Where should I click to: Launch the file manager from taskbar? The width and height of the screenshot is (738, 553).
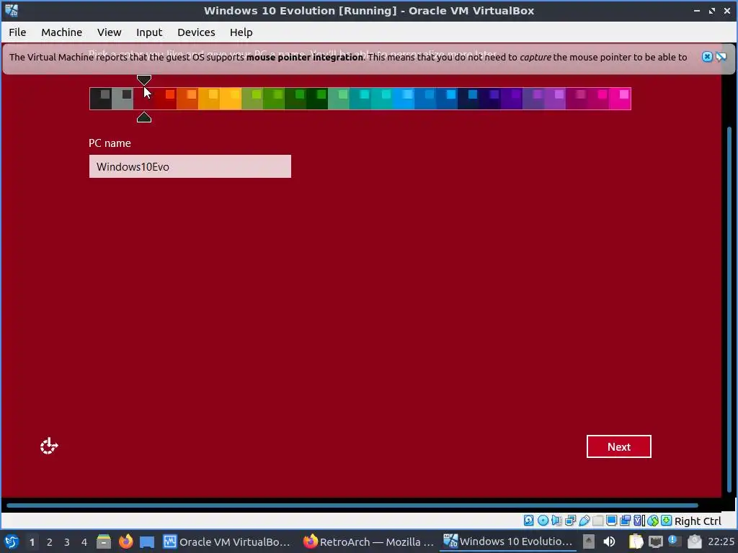click(x=104, y=541)
